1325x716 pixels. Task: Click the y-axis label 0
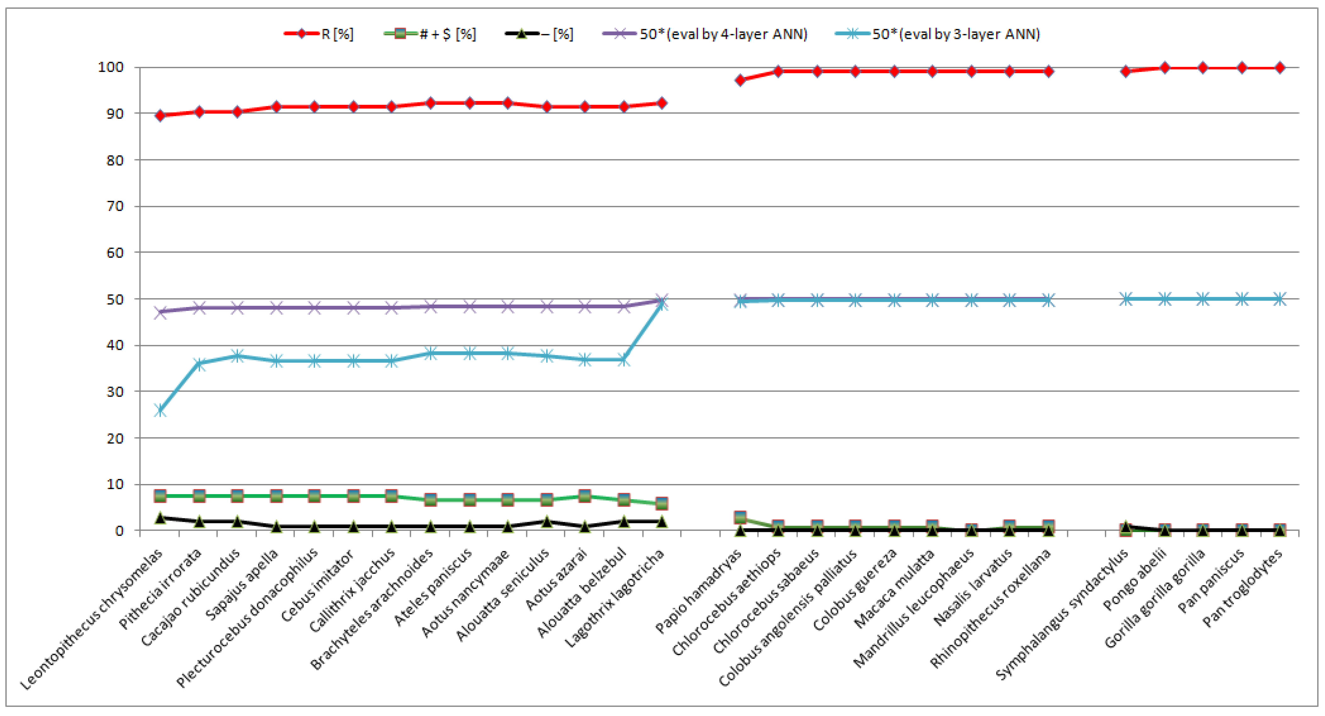point(119,530)
